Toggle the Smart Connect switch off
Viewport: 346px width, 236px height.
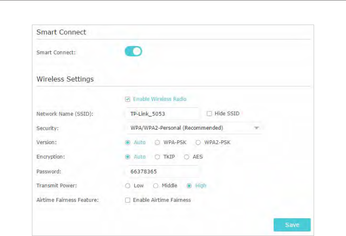point(133,51)
